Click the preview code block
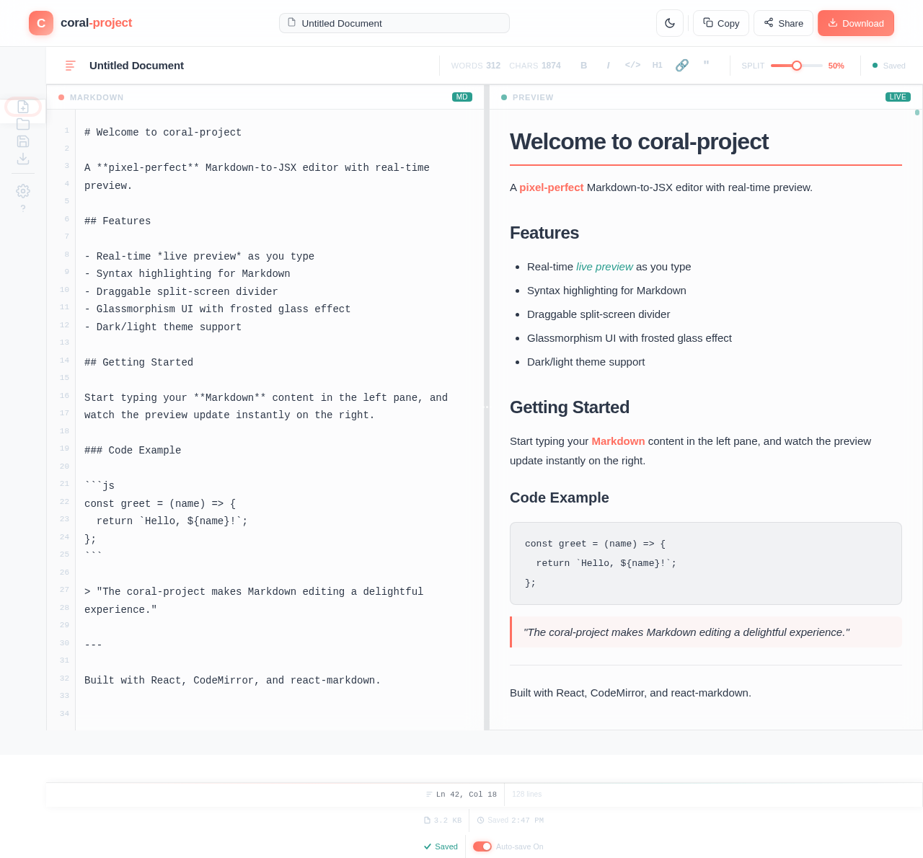This screenshot has height=858, width=923. (x=706, y=563)
